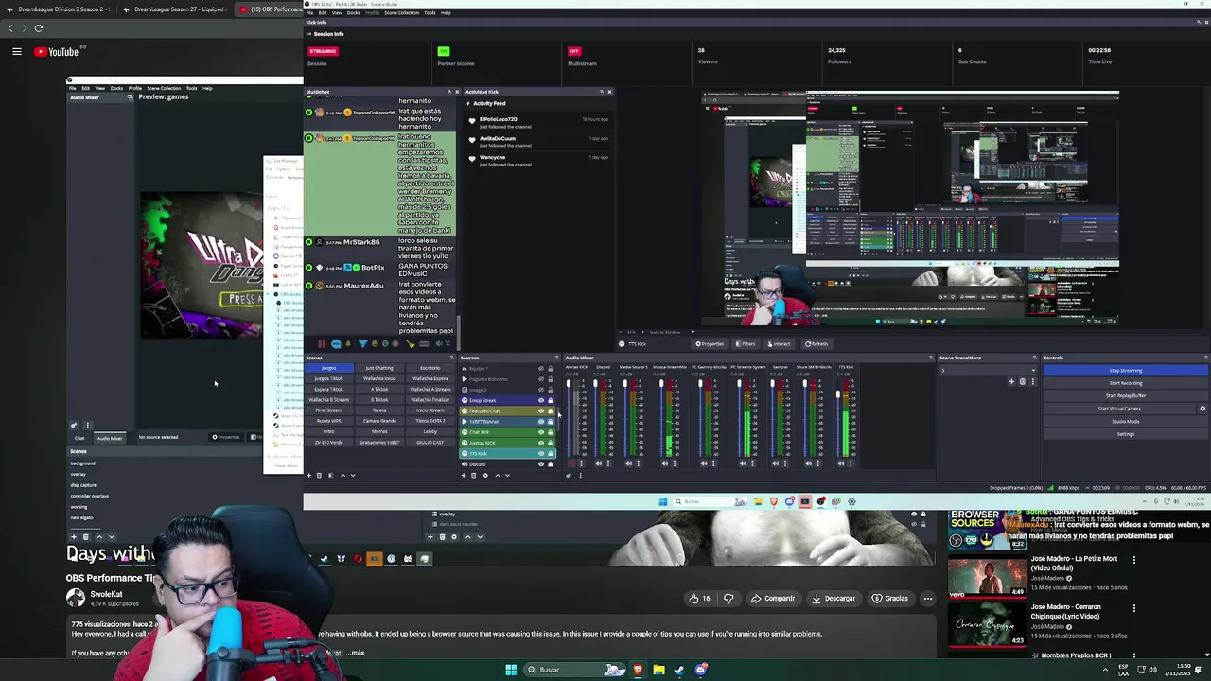Viewport: 1211px width, 681px height.
Task: Open options for José Madero La Petite Mort video
Action: (1133, 559)
